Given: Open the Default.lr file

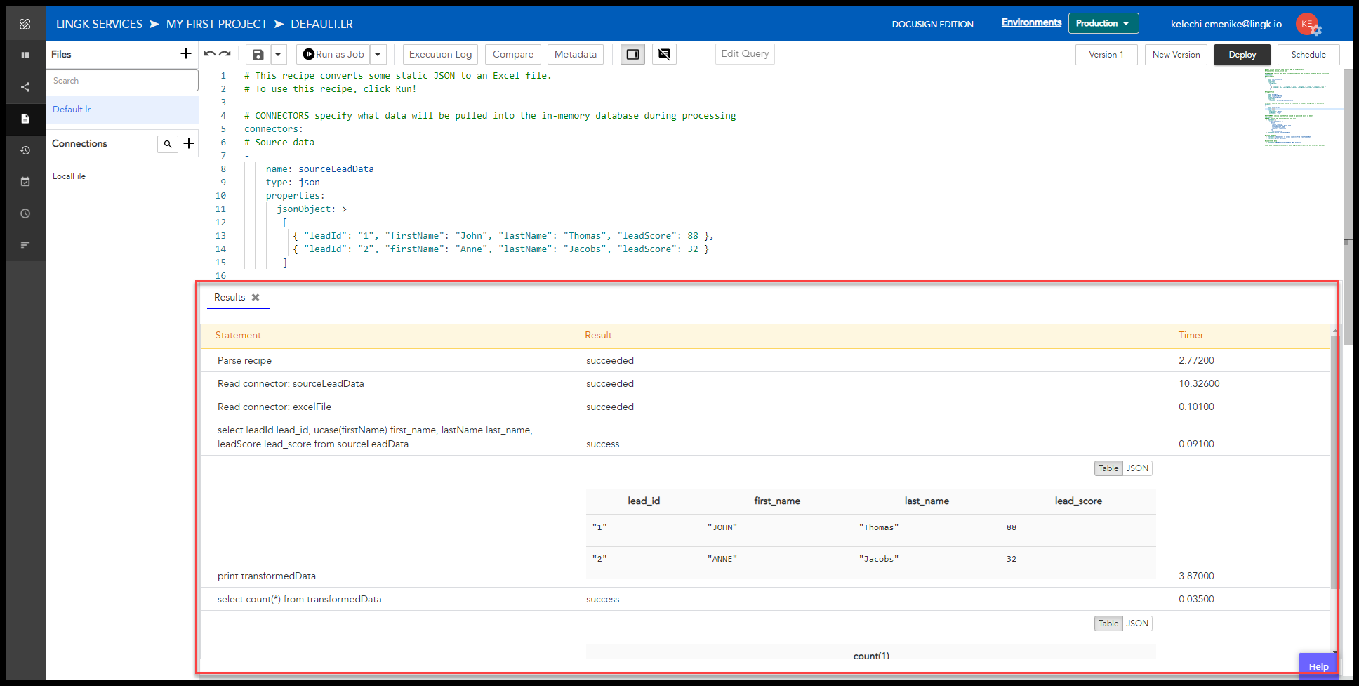Looking at the screenshot, I should [x=122, y=110].
